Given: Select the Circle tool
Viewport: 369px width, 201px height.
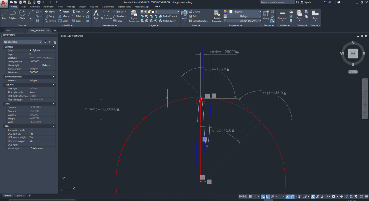Looking at the screenshot, I should (x=22, y=15).
